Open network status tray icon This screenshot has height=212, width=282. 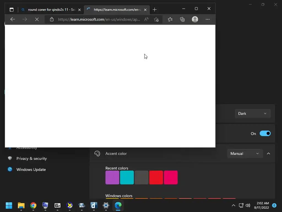click(x=241, y=205)
